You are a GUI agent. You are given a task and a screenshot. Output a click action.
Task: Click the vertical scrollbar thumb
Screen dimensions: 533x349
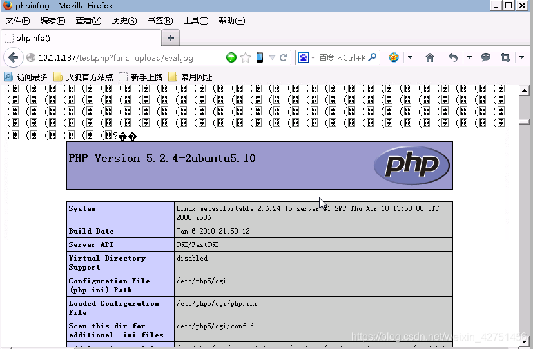coord(524,122)
